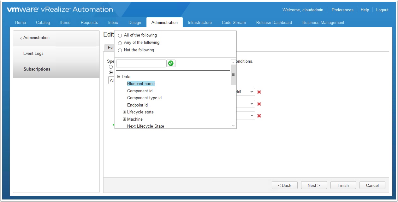The width and height of the screenshot is (398, 202).
Task: Select the 'All of the following' option
Action: pyautogui.click(x=120, y=36)
